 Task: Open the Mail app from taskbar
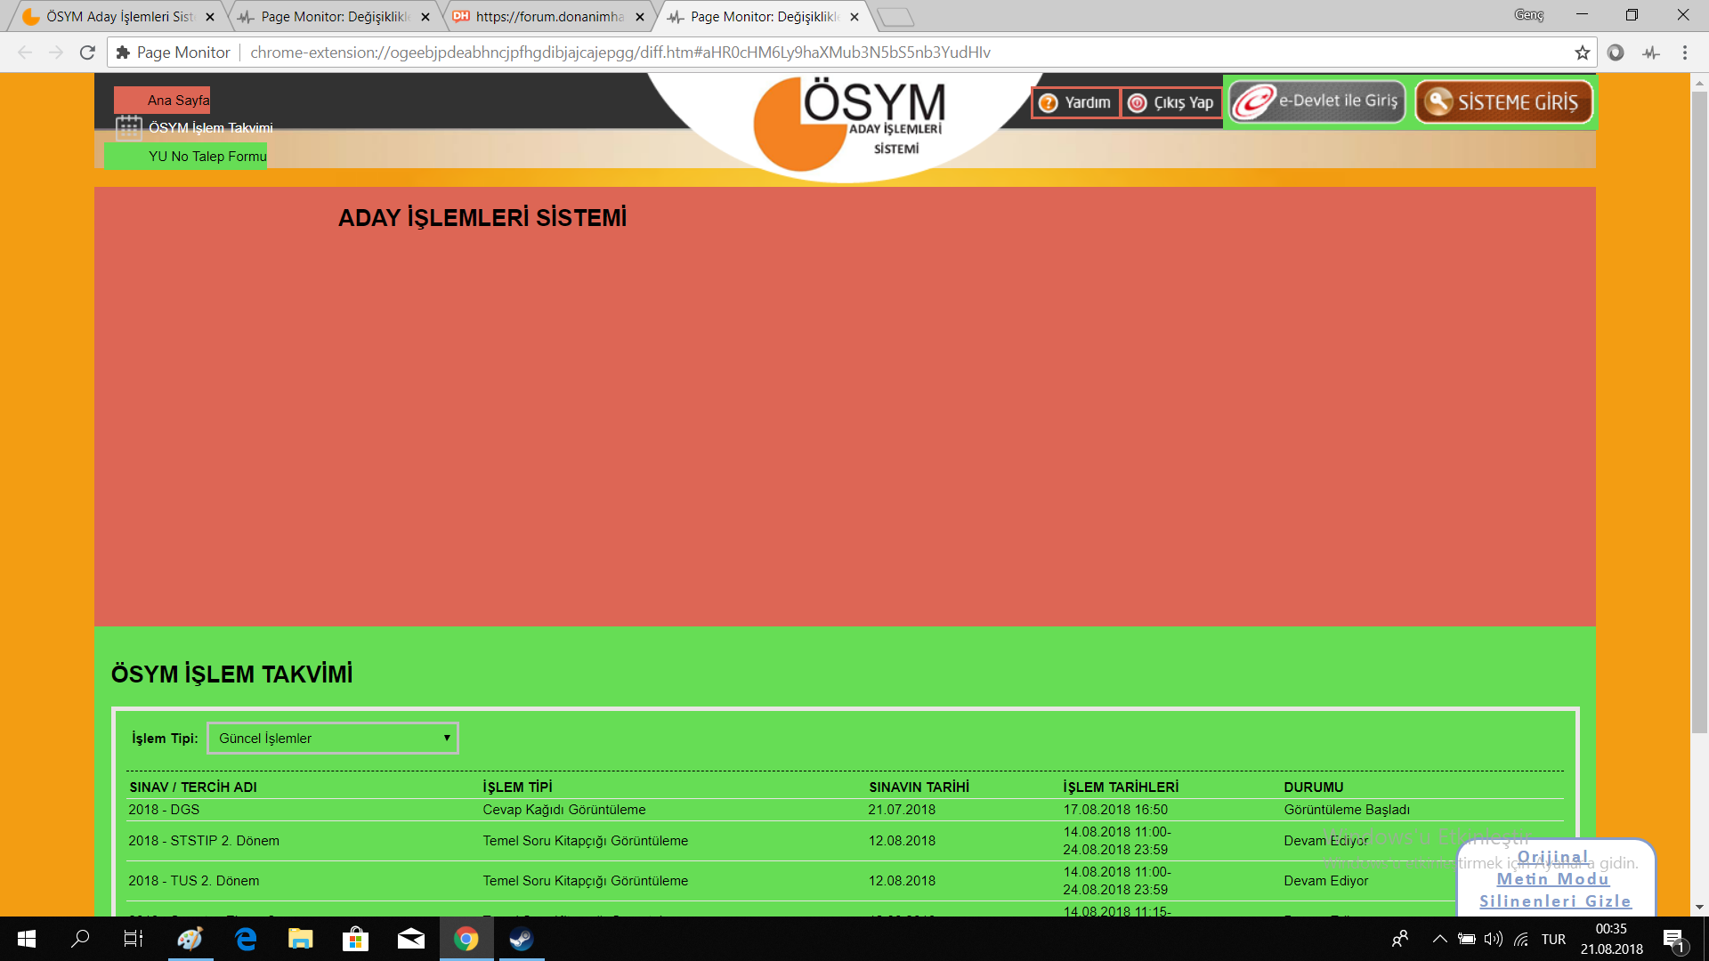point(411,939)
